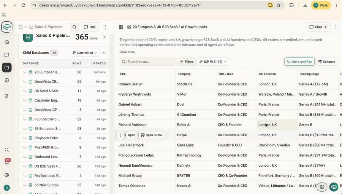This screenshot has width=342, height=194.
Task: Open the user avatar S in sidebar
Action: click(7, 188)
